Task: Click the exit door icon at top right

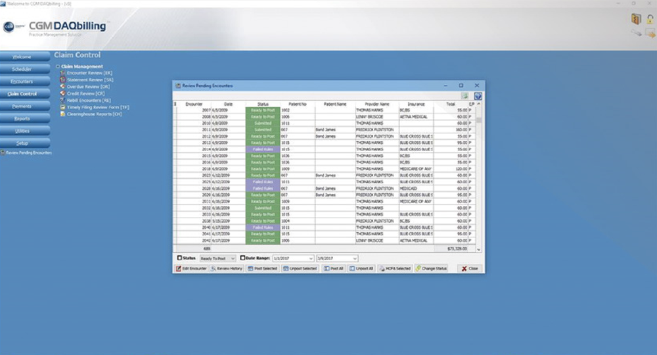Action: click(636, 19)
